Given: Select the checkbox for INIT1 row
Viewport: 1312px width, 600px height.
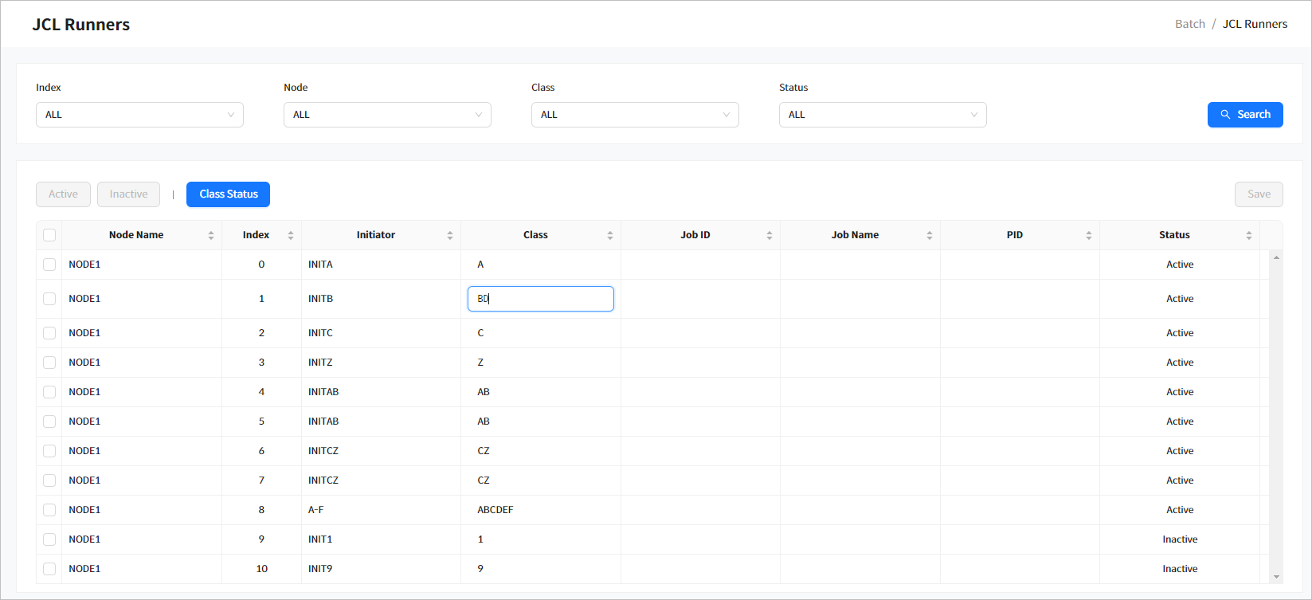Looking at the screenshot, I should [49, 539].
